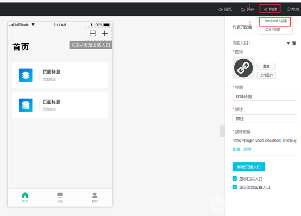Collapse 页面入口1 section with triangle arrow
This screenshot has width=301, height=216.
tap(288, 43)
